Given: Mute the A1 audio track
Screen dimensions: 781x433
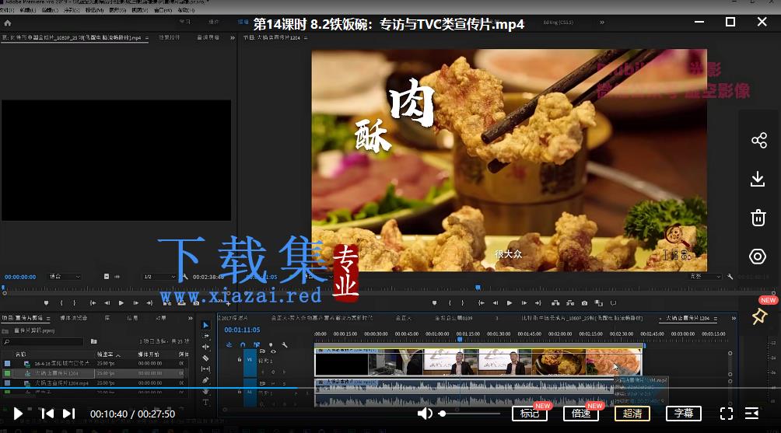Looking at the screenshot, I should (273, 384).
